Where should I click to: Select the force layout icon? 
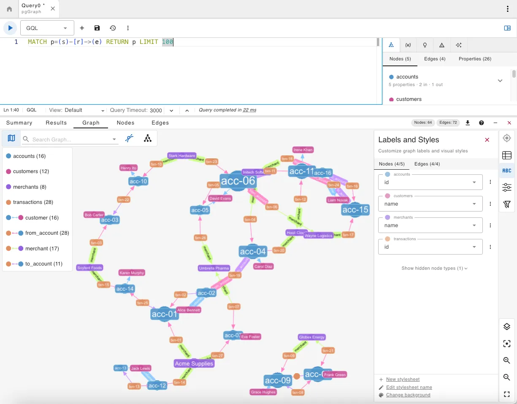click(x=130, y=138)
